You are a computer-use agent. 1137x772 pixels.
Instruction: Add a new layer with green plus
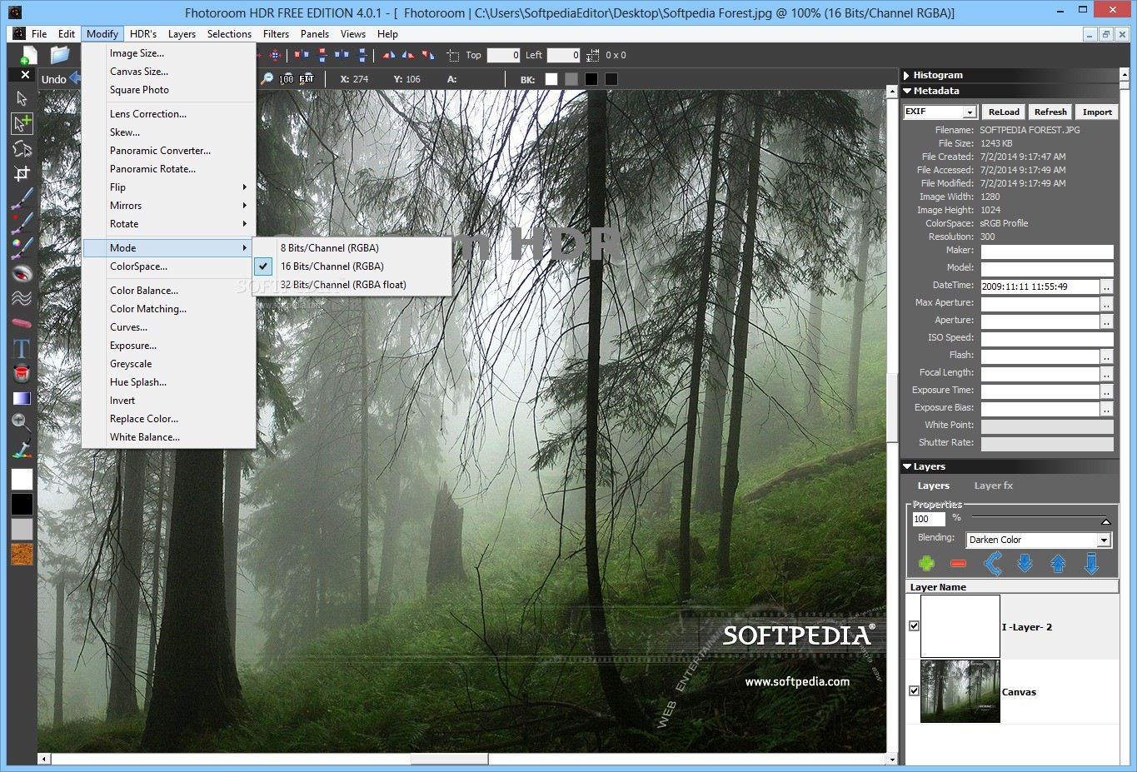click(926, 564)
